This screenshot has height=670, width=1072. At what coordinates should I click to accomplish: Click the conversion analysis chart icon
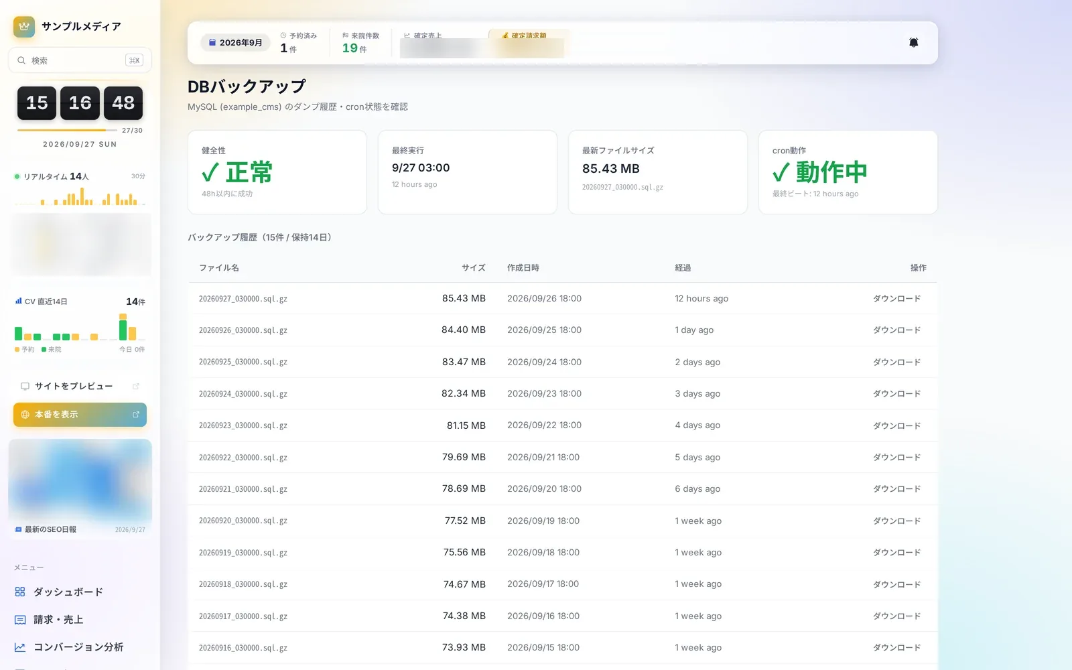20,647
